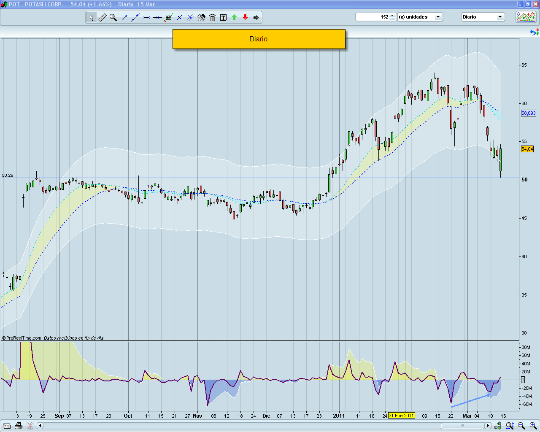Open the text annotation tool

coord(223,17)
